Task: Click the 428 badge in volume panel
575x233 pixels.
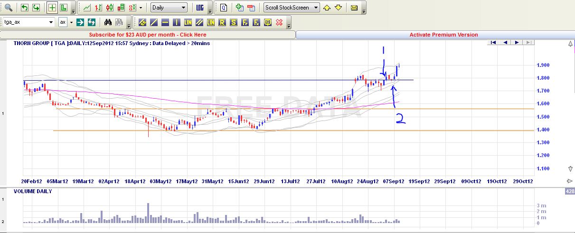Action: 570,191
